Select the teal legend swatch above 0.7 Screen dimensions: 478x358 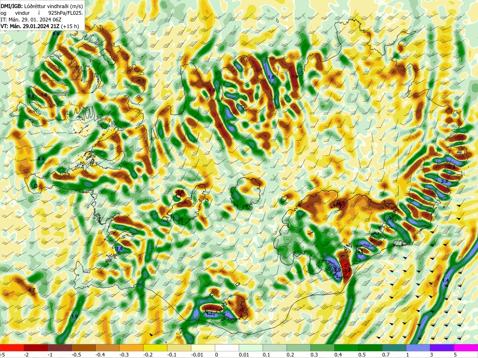[x=394, y=347]
